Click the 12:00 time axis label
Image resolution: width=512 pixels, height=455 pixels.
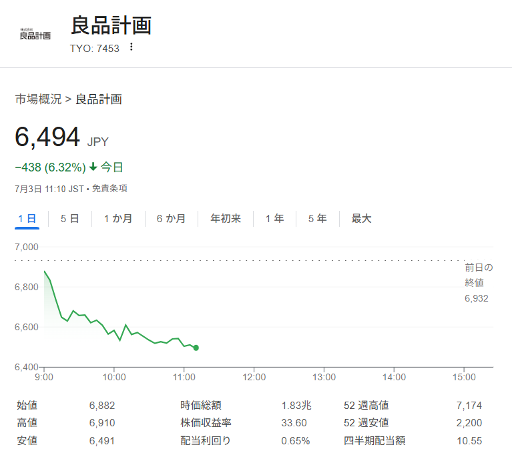tap(254, 378)
